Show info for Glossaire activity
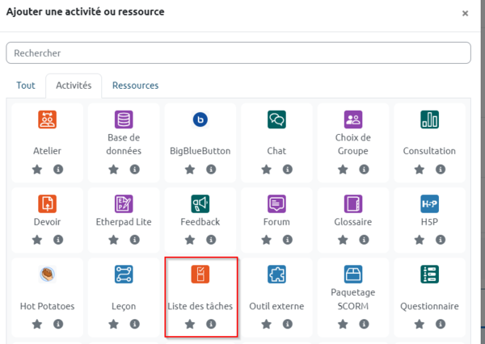485x344 pixels. pos(364,240)
